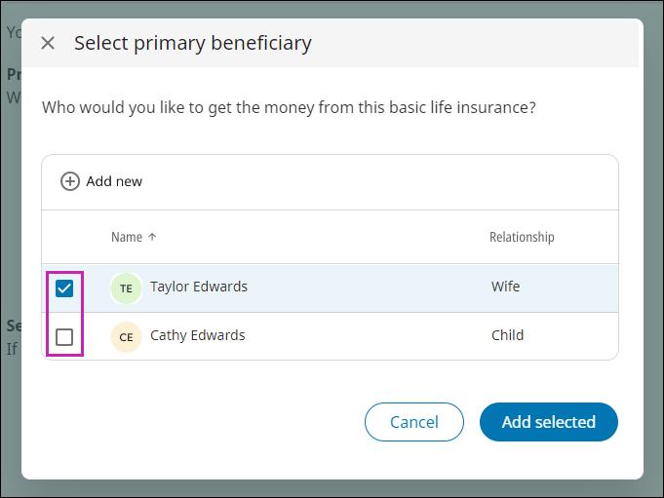The width and height of the screenshot is (664, 498).
Task: Click the plus icon beside Add new
Action: point(70,181)
